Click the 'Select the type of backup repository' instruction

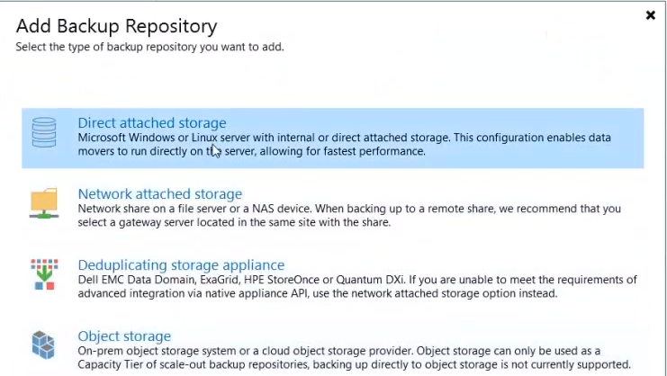point(150,46)
